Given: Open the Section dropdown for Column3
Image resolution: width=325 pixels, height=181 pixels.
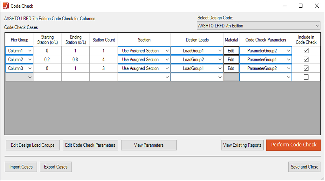Looking at the screenshot, I should point(144,68).
